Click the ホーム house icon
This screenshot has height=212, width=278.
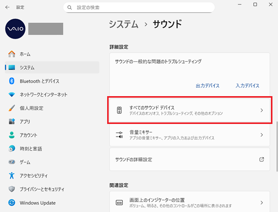tap(12, 54)
